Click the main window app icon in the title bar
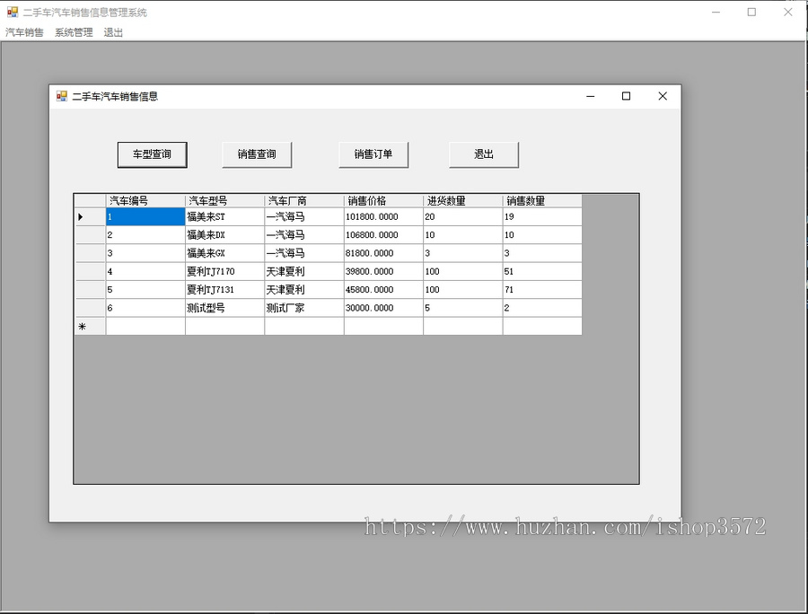 [x=13, y=12]
